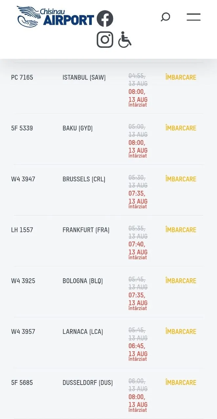
Task: Tap DUSSELDORF (DUS) destination
Action: [88, 383]
